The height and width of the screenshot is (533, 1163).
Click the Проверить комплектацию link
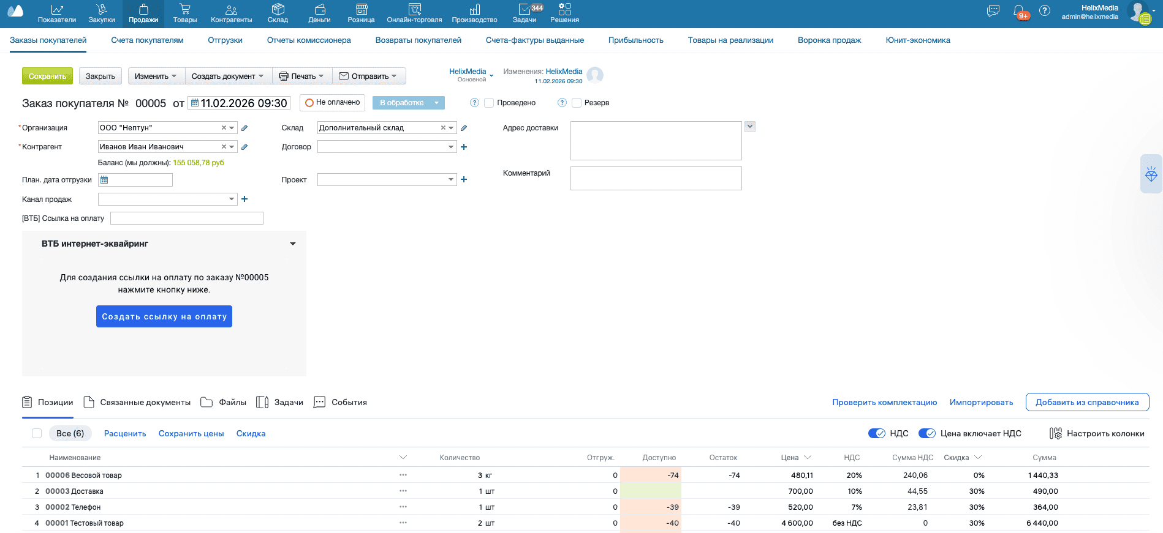click(x=884, y=402)
